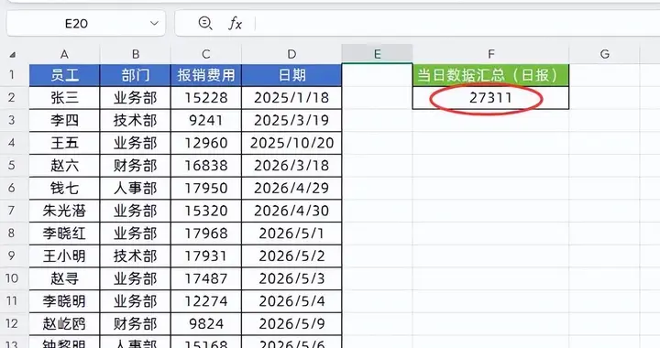
Task: Select the cell with amount 12274
Action: point(206,301)
